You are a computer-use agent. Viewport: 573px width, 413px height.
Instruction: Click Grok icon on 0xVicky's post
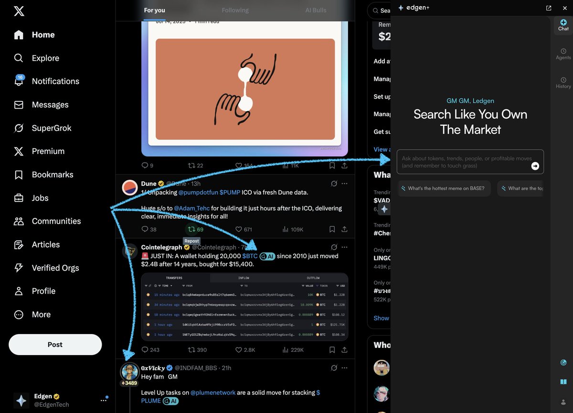[334, 368]
